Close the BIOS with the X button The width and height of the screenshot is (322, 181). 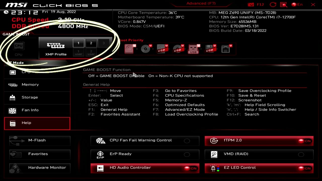point(313,5)
